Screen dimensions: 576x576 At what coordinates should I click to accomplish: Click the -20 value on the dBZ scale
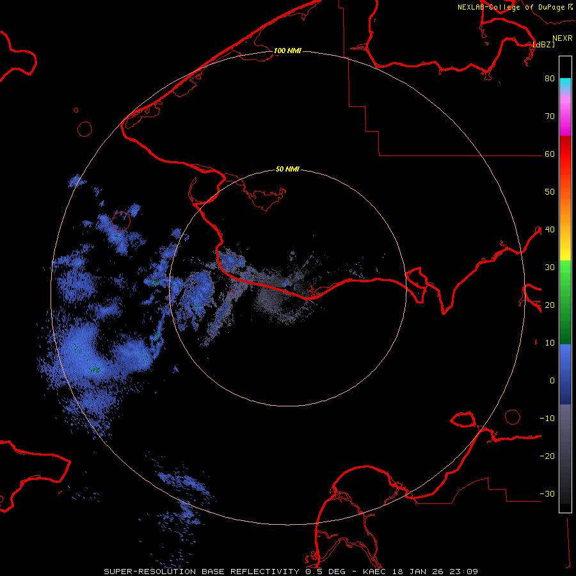pos(547,456)
